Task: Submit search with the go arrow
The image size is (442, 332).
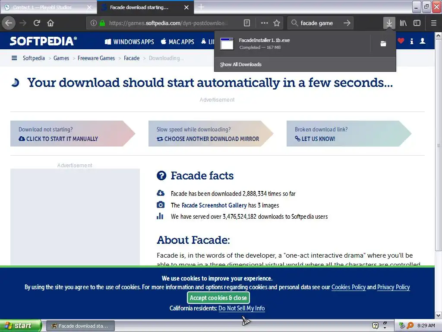Action: point(347,23)
